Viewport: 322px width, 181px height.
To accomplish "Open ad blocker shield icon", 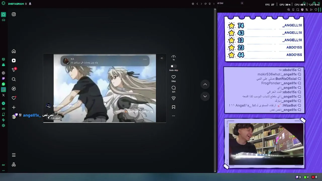I will coord(302,10).
